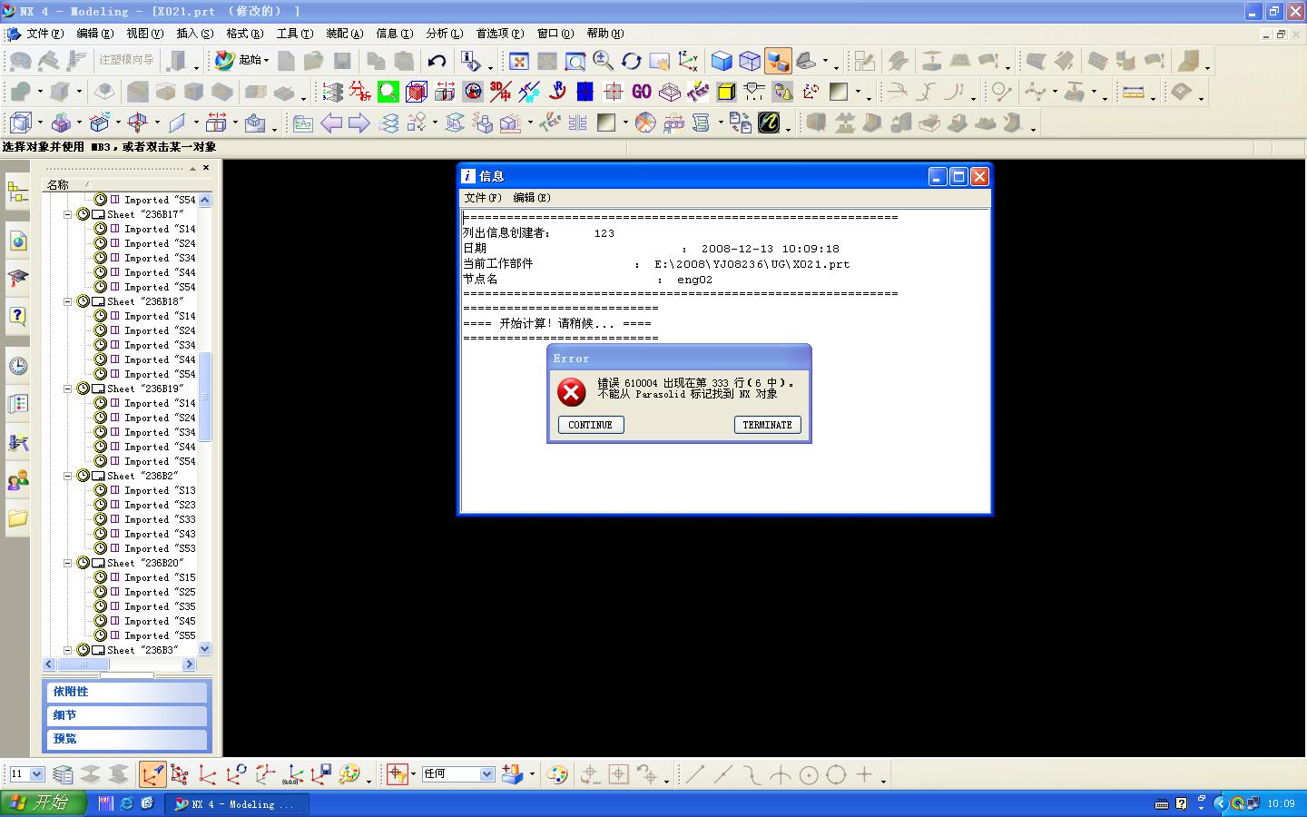Click the 预览 panel bar
The image size is (1307, 817).
point(126,739)
